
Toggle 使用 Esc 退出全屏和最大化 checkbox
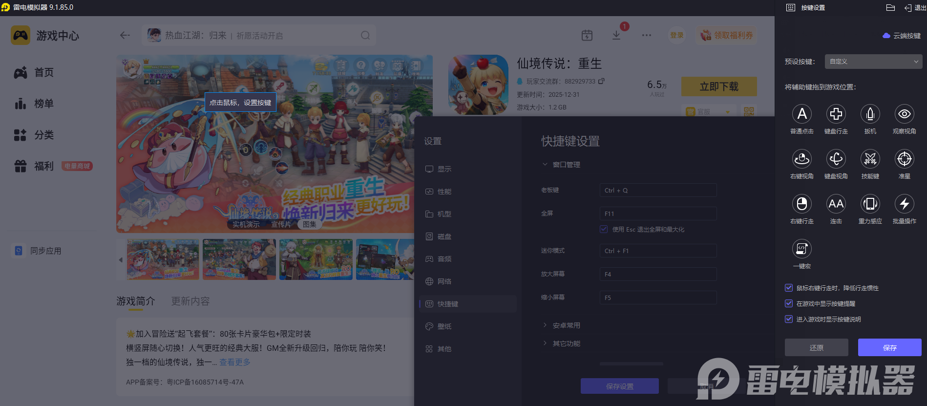pos(604,229)
